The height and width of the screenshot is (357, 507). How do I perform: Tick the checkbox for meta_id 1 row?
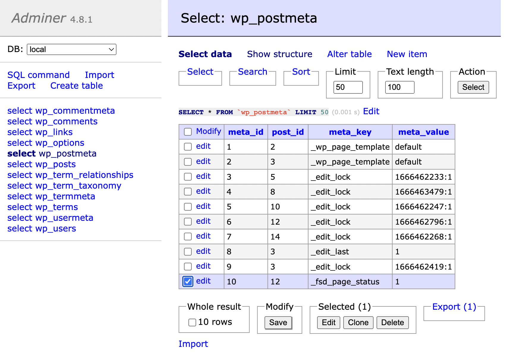pyautogui.click(x=188, y=147)
